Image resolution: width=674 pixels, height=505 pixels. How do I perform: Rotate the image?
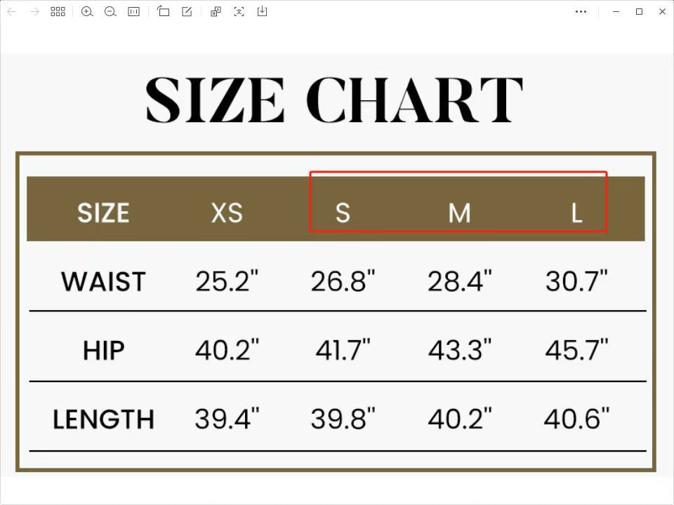[164, 12]
